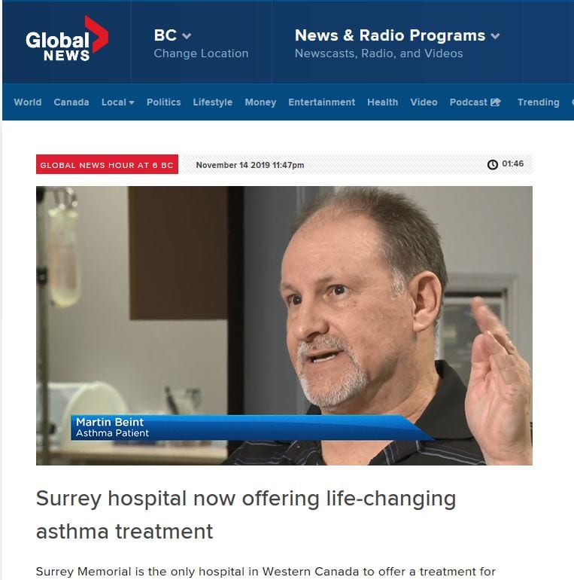Open the Canada section
Image resolution: width=574 pixels, height=580 pixels.
[x=71, y=102]
